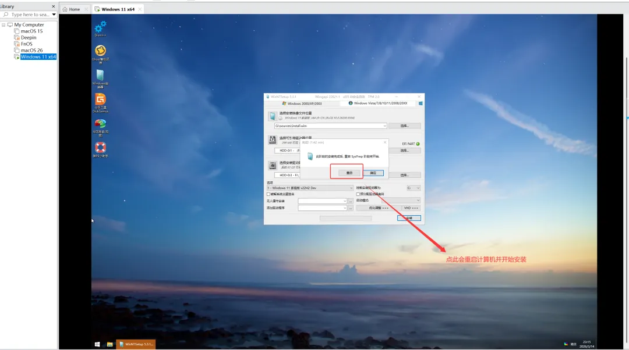Click the install image file section icon
This screenshot has width=629, height=350.
pos(273,116)
